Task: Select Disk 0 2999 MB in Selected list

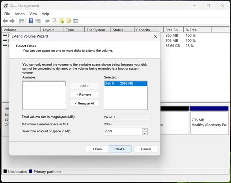Action: pos(126,83)
